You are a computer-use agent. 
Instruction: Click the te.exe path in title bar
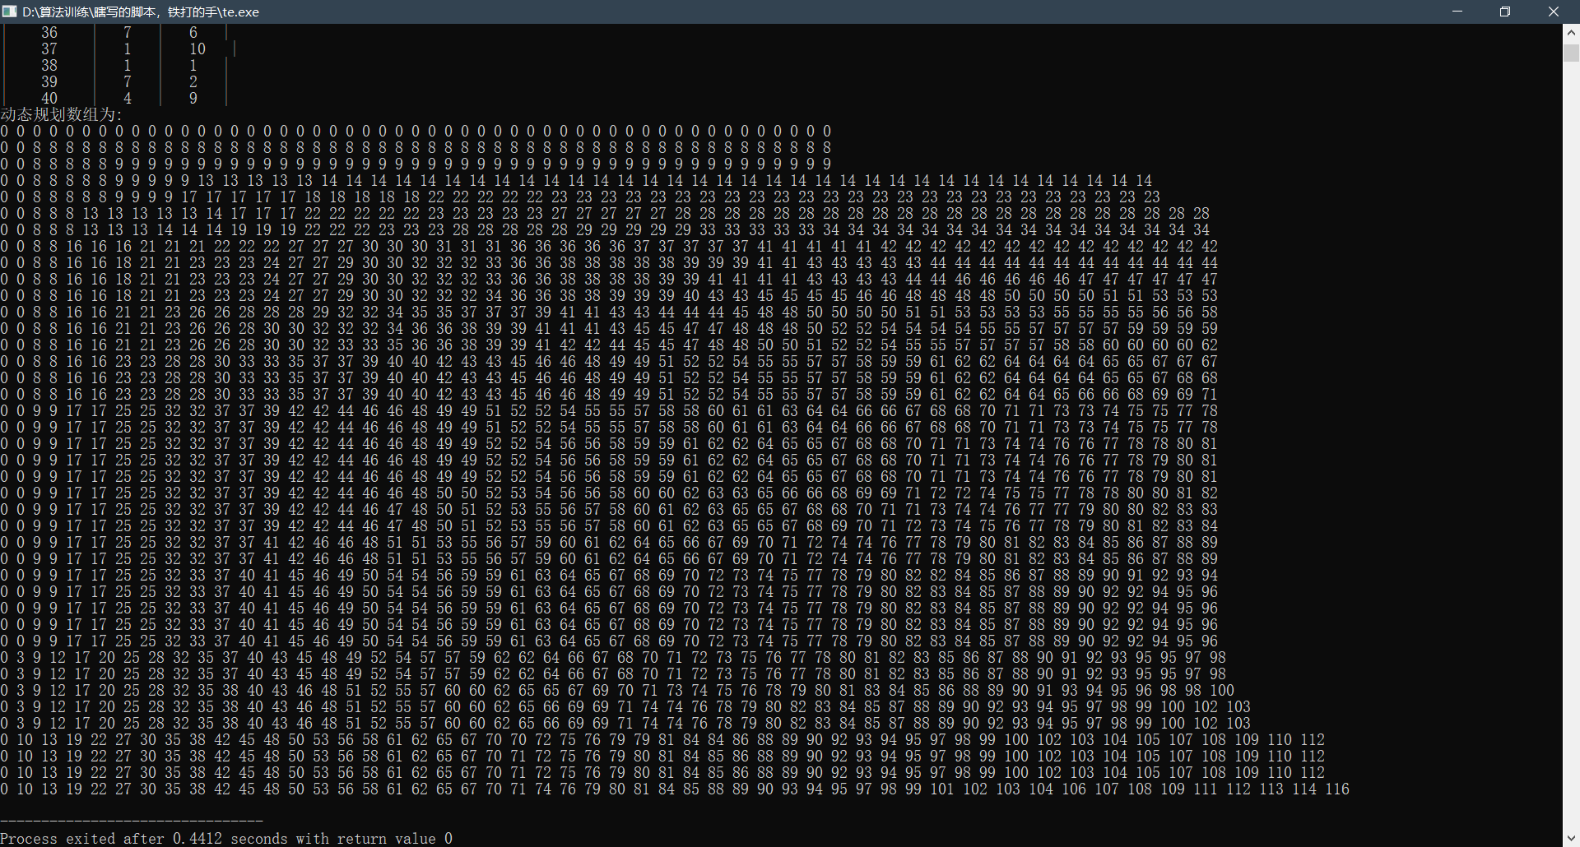point(140,12)
